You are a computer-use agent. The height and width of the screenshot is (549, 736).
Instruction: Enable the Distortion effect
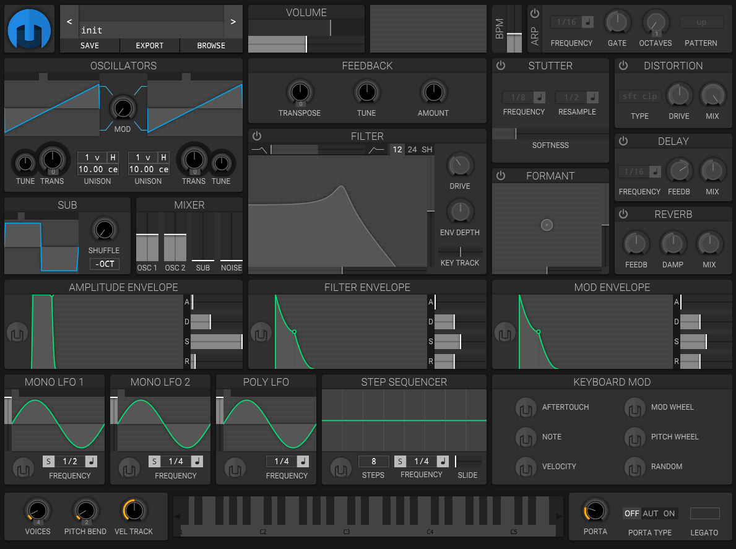pos(623,66)
